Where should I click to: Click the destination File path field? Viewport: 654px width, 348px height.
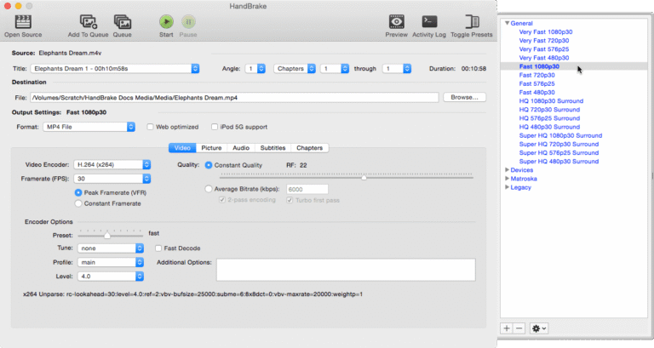[234, 98]
